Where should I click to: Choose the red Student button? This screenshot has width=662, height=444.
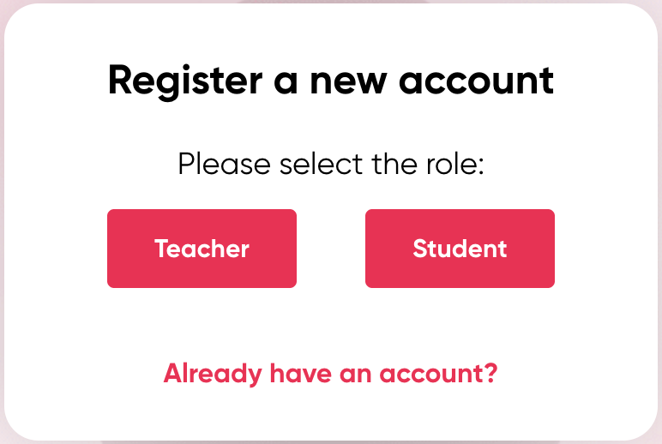pos(460,249)
